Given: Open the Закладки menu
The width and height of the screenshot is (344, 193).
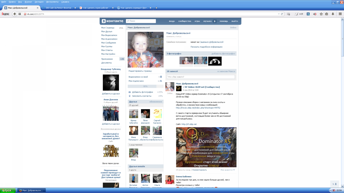Looking at the screenshot, I should pos(39,2).
